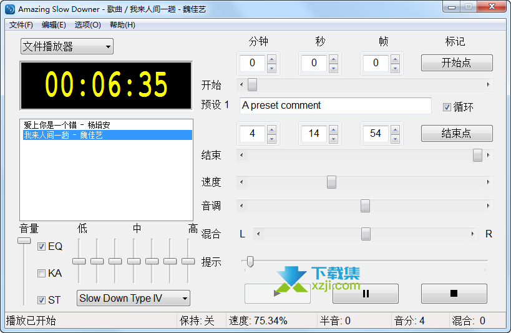This screenshot has height=333, width=511.
Task: Click 音分: 4 in status bar
Action: tap(409, 321)
